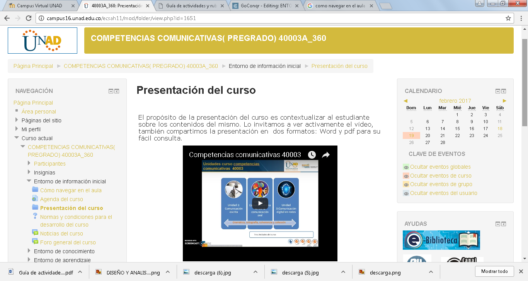The image size is (528, 281).
Task: Bookmark page with the star icon
Action: 508,18
